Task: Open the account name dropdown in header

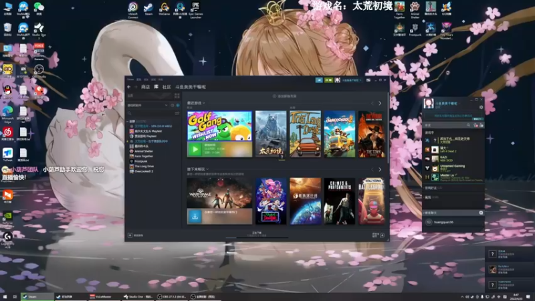Action: (352, 80)
